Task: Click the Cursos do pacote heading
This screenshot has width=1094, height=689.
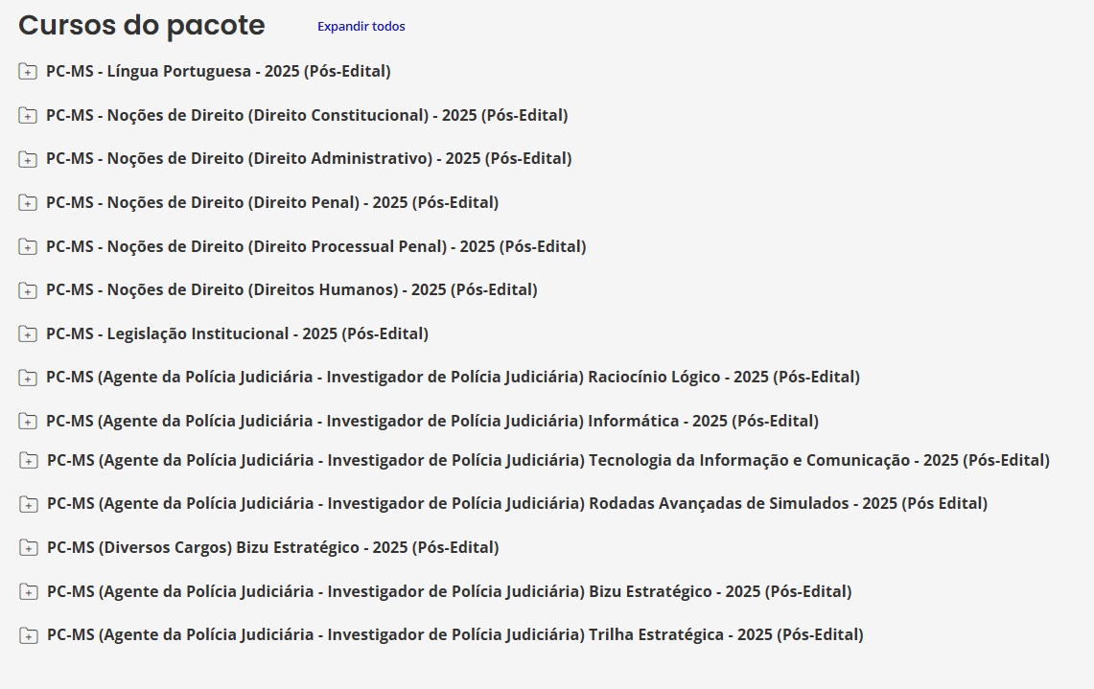Action: [x=141, y=25]
